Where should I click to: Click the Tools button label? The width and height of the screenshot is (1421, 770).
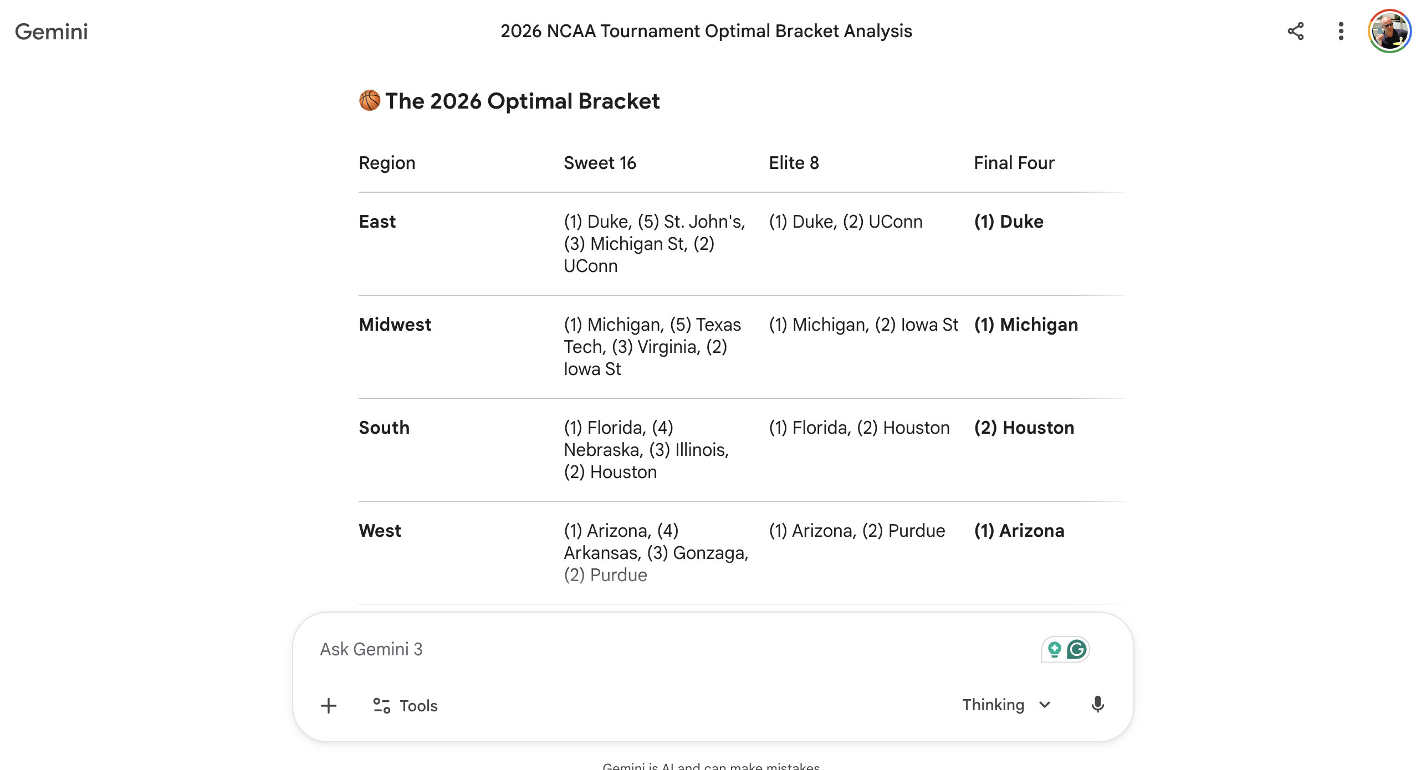pyautogui.click(x=418, y=706)
